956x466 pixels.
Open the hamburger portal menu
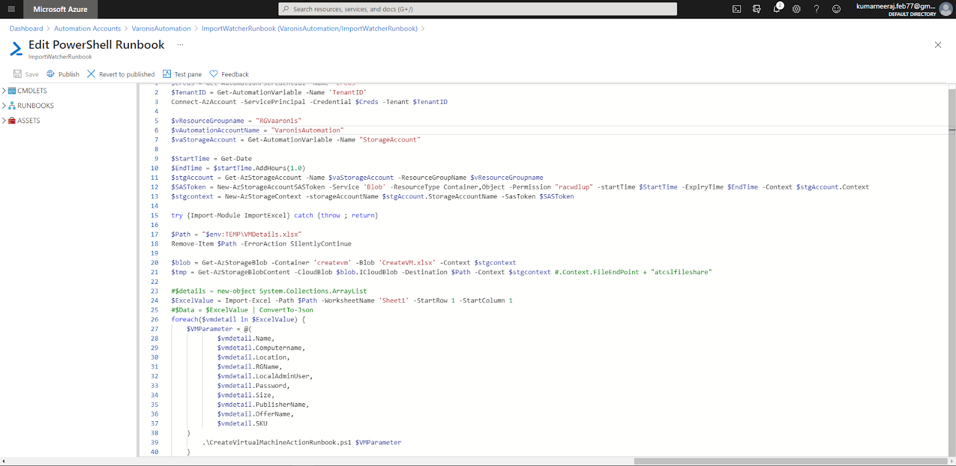pos(11,9)
